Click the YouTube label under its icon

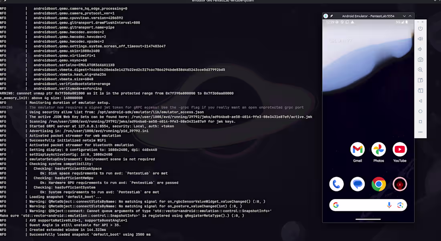pyautogui.click(x=400, y=161)
